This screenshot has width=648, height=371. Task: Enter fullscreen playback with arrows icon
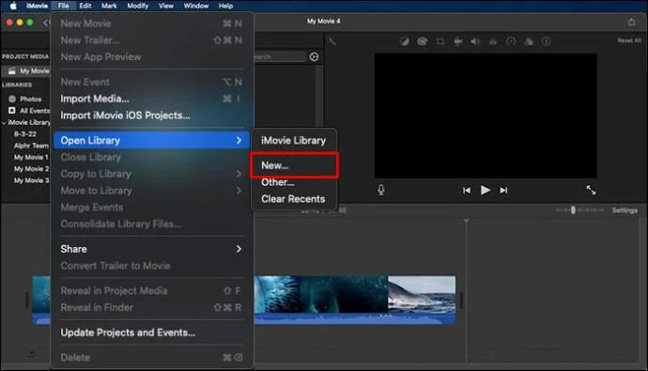tap(591, 190)
